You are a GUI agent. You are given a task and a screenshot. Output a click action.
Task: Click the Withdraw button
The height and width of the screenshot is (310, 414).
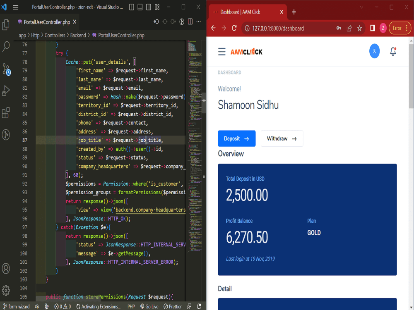click(282, 138)
